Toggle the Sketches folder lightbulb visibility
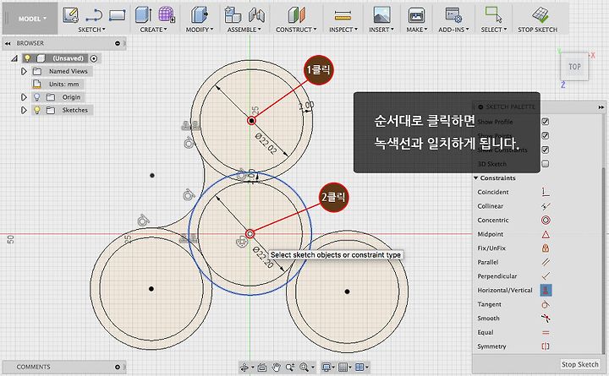Viewport: 609px width, 376px height. coord(37,110)
